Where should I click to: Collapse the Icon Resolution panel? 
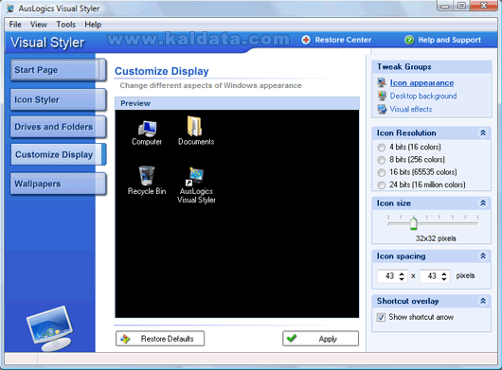click(483, 132)
